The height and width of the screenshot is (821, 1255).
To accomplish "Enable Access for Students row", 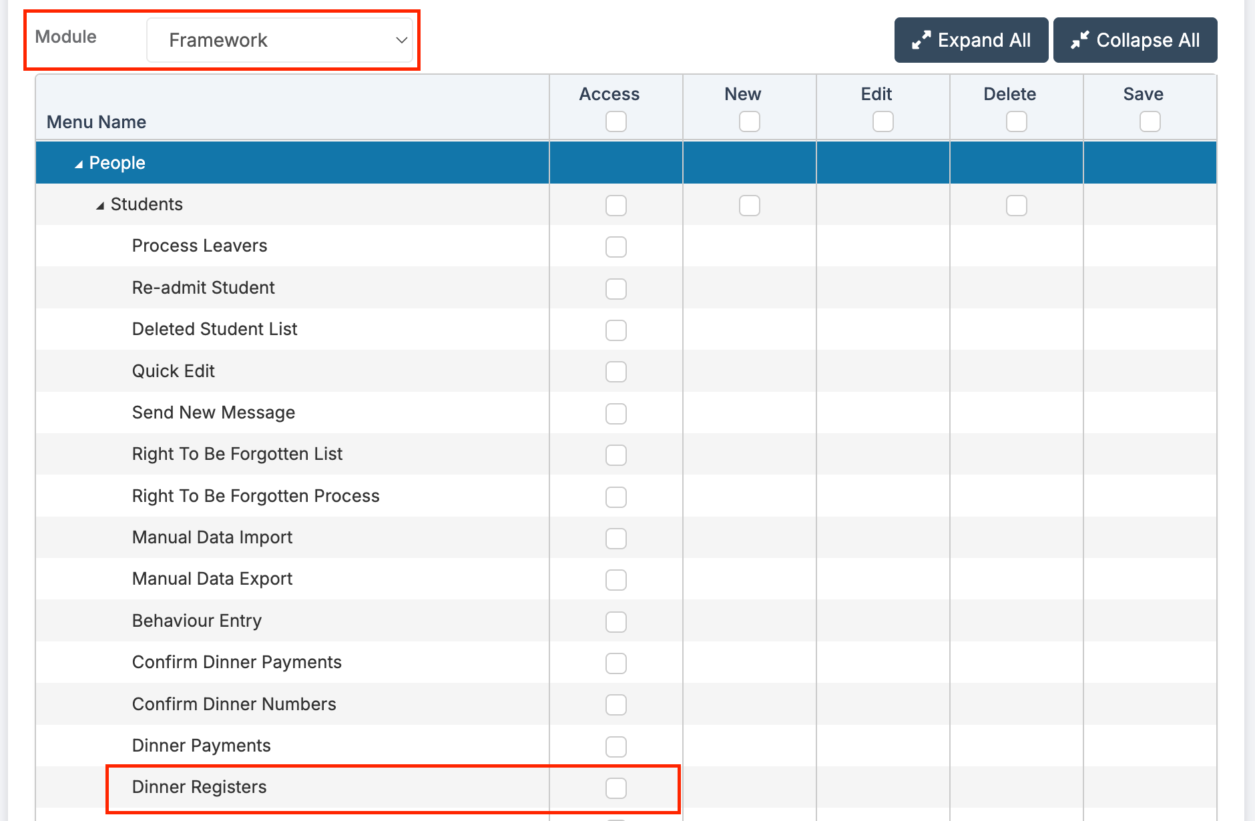I will pyautogui.click(x=616, y=206).
